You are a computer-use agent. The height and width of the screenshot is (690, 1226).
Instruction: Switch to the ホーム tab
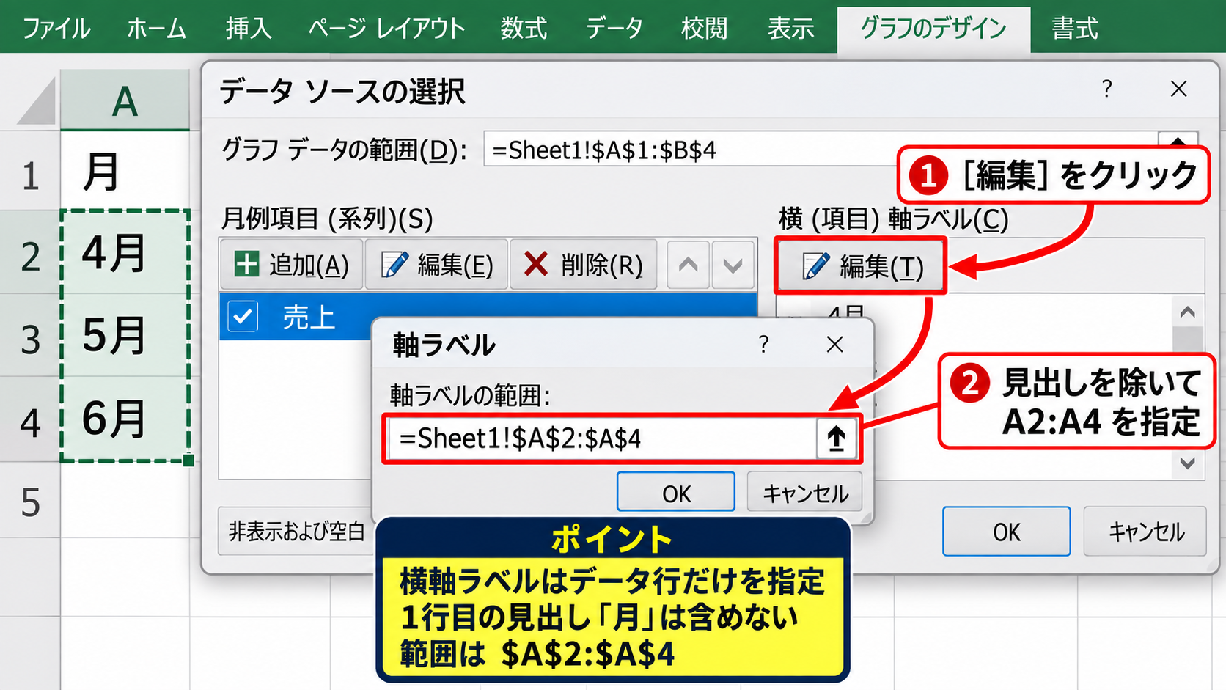tap(156, 29)
